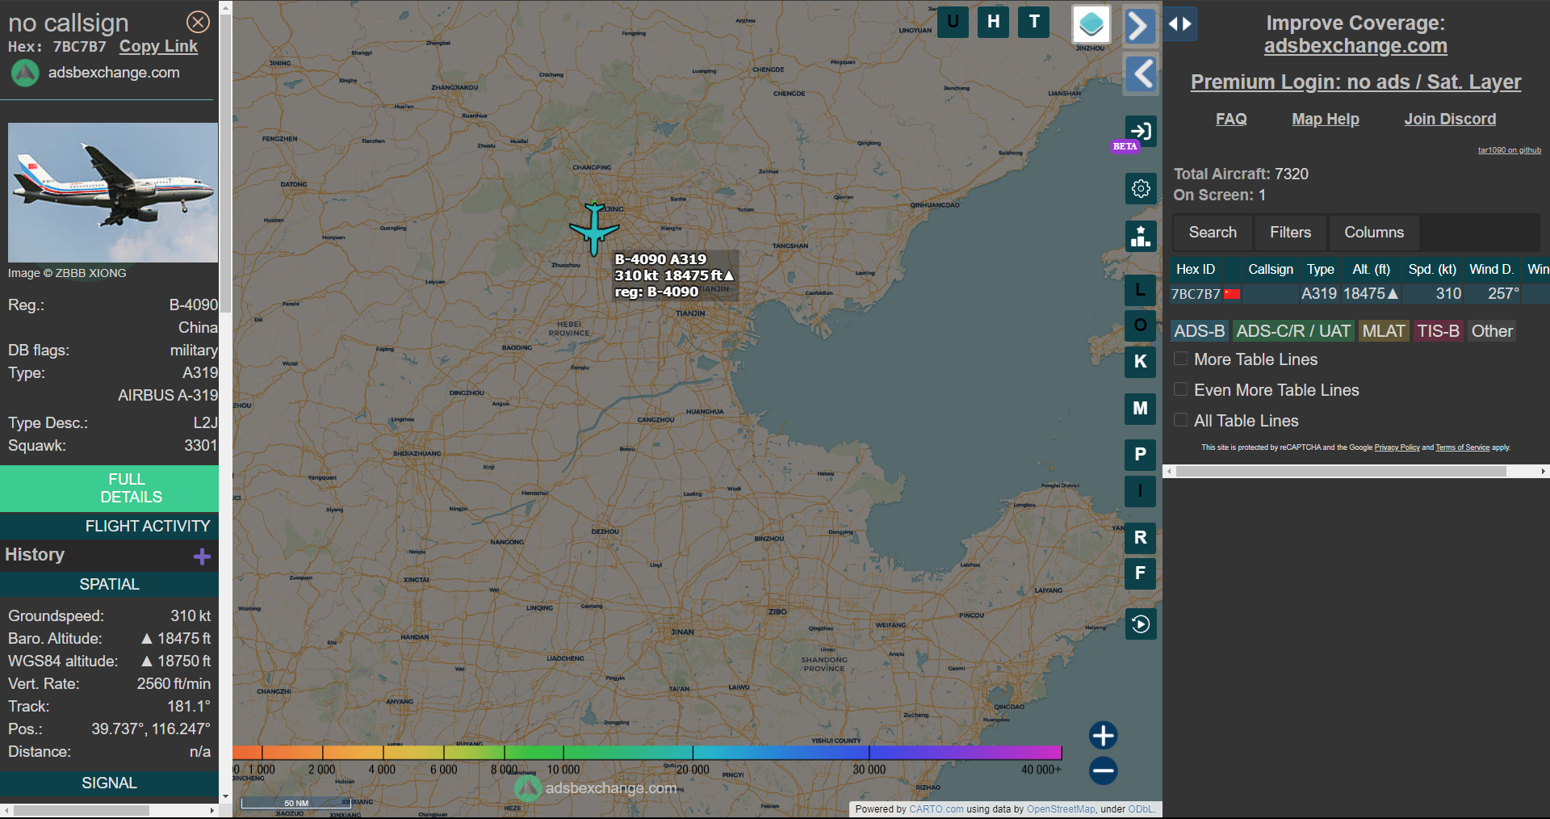Toggle the P map button
The width and height of the screenshot is (1550, 819).
coord(1140,455)
